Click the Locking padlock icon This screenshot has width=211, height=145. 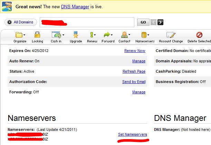pyautogui.click(x=37, y=35)
